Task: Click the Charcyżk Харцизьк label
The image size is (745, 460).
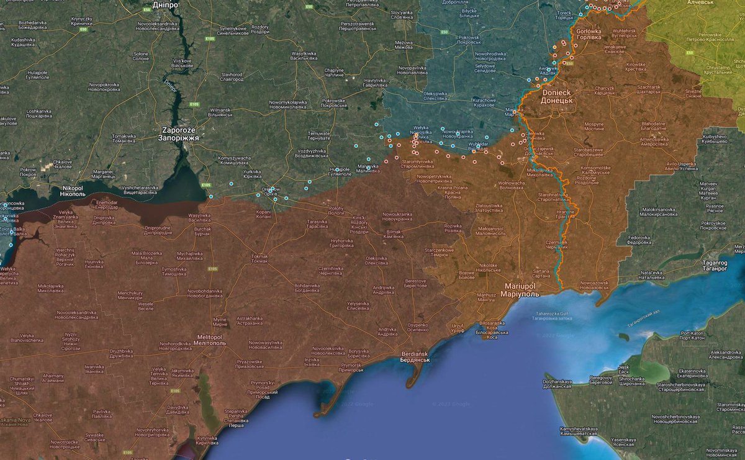Action: (604, 91)
